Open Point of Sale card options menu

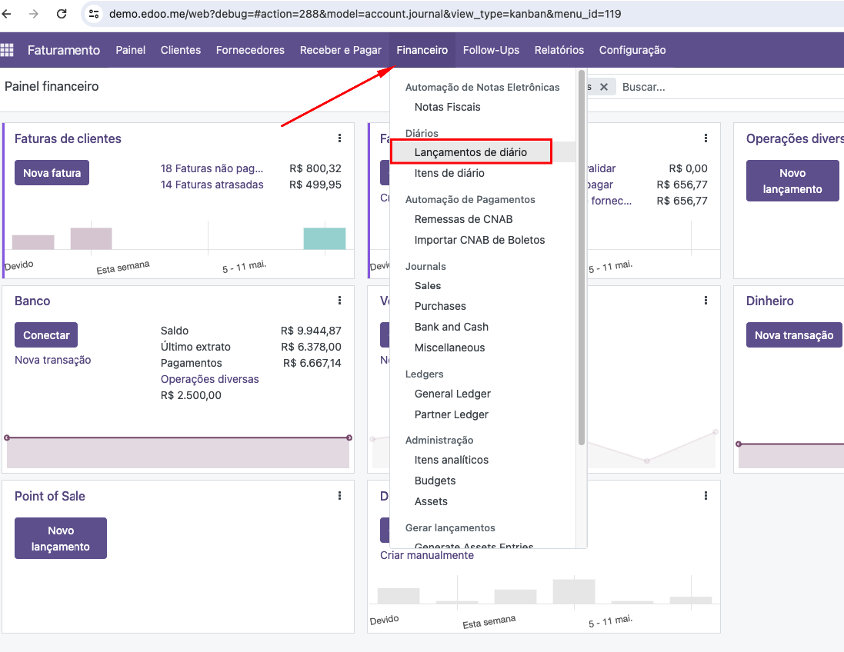pyautogui.click(x=339, y=495)
